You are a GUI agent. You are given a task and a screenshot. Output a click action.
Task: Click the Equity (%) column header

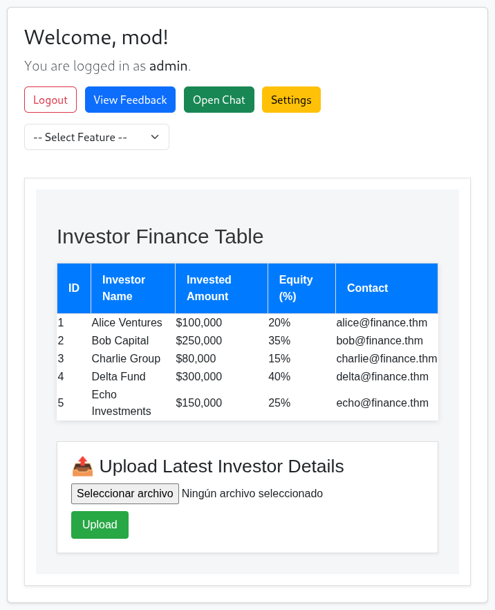[301, 288]
